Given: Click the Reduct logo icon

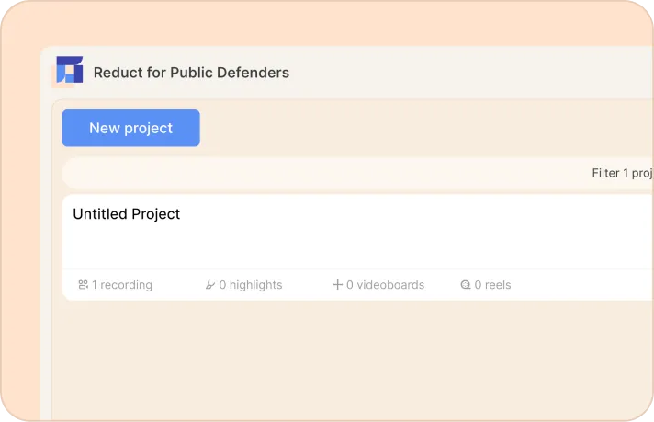Looking at the screenshot, I should click(70, 71).
